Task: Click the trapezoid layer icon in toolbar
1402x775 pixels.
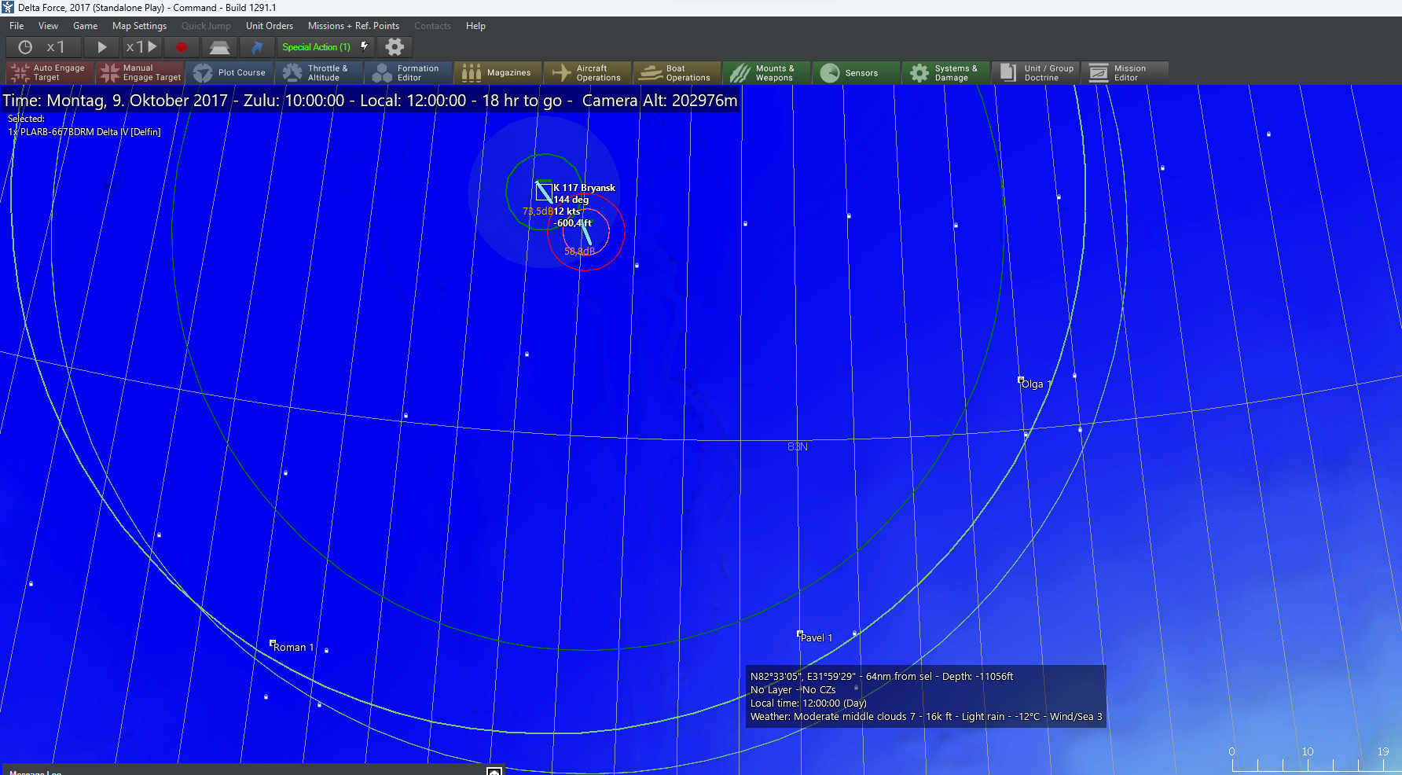Action: click(x=219, y=47)
